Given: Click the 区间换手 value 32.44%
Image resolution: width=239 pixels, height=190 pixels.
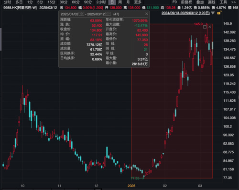Looking at the screenshot, I should (96, 54).
